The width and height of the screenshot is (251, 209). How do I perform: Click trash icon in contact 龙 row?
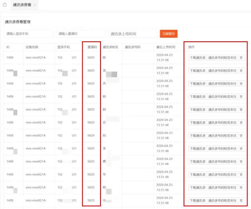[x=241, y=71]
